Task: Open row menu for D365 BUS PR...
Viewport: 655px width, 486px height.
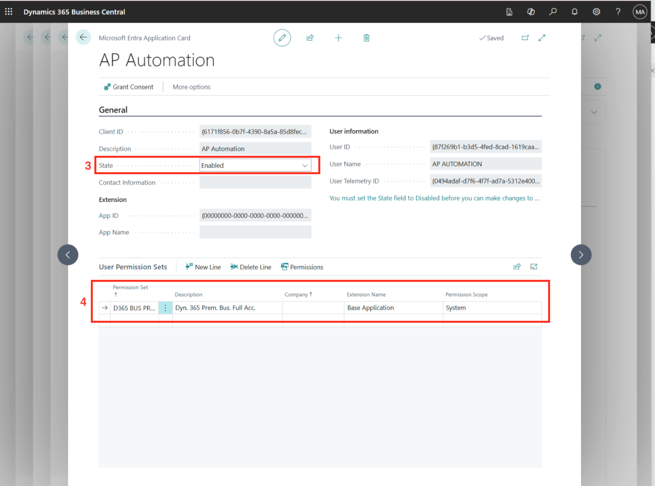Action: click(165, 308)
